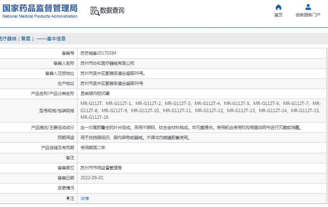The width and height of the screenshot is (328, 207).
Task: Click the 数据查询 heading text
Action: coord(112,10)
